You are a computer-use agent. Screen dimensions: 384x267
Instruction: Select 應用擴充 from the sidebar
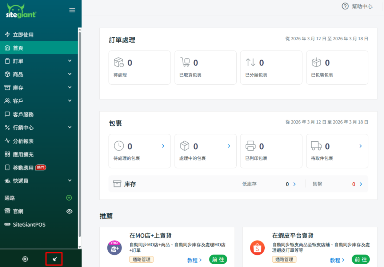[23, 154]
